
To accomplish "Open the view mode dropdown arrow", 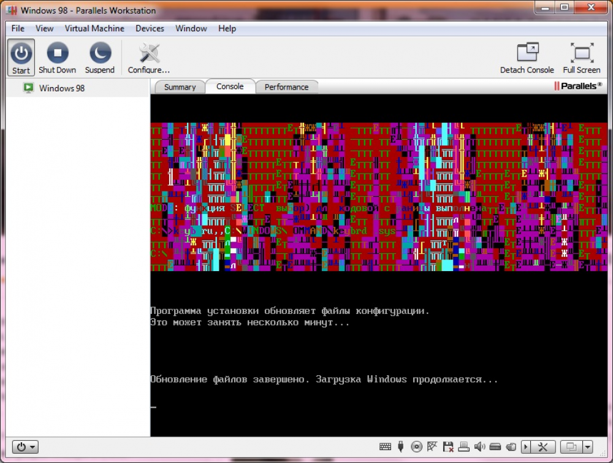I will click(588, 446).
